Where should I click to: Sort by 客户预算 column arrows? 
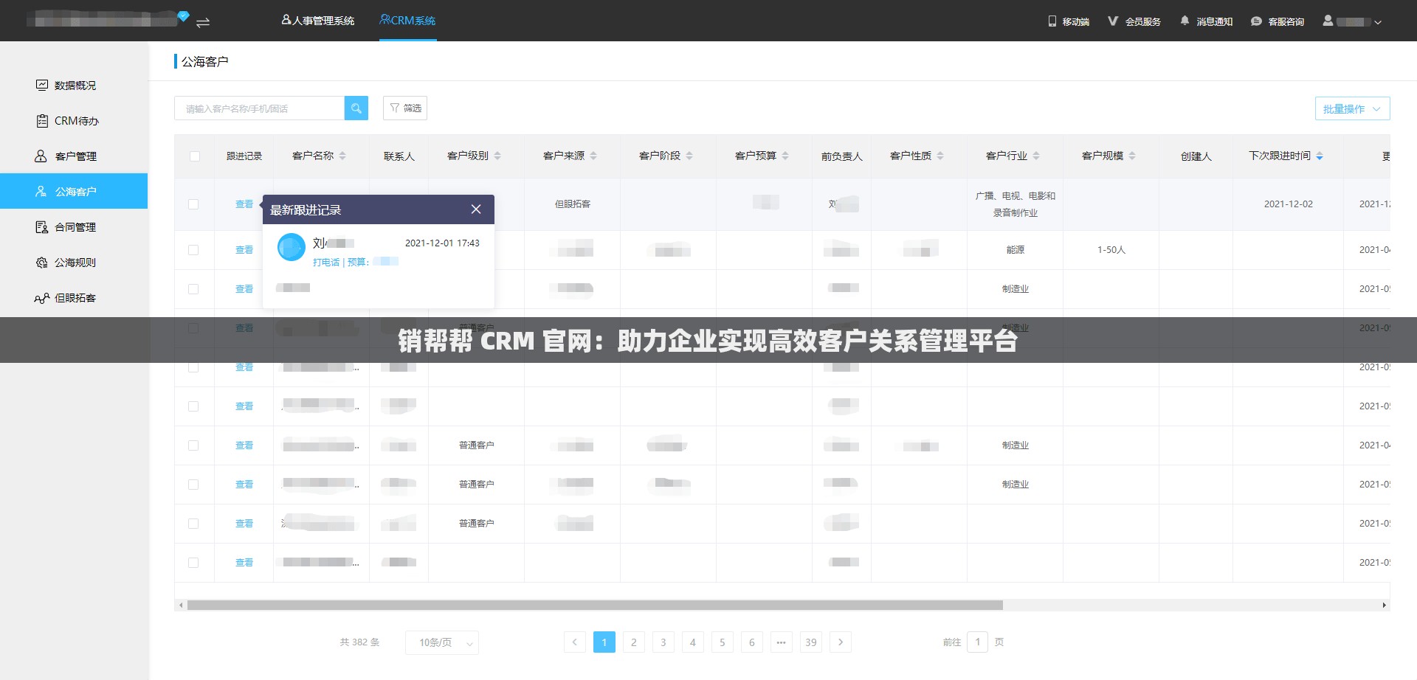pos(785,156)
